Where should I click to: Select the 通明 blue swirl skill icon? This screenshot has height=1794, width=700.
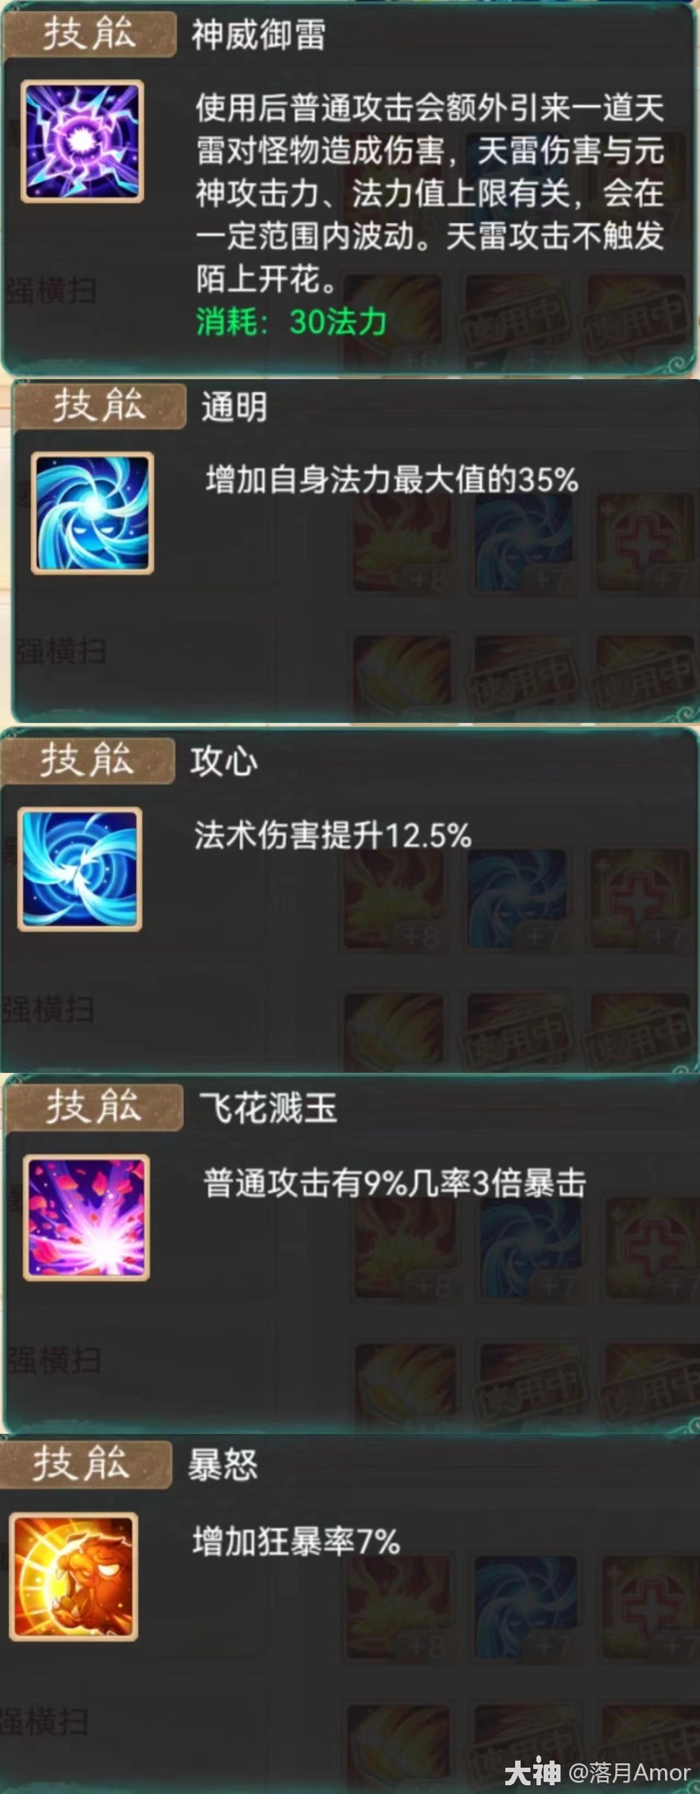92,513
